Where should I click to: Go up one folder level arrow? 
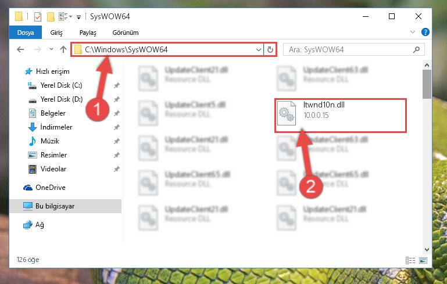63,49
